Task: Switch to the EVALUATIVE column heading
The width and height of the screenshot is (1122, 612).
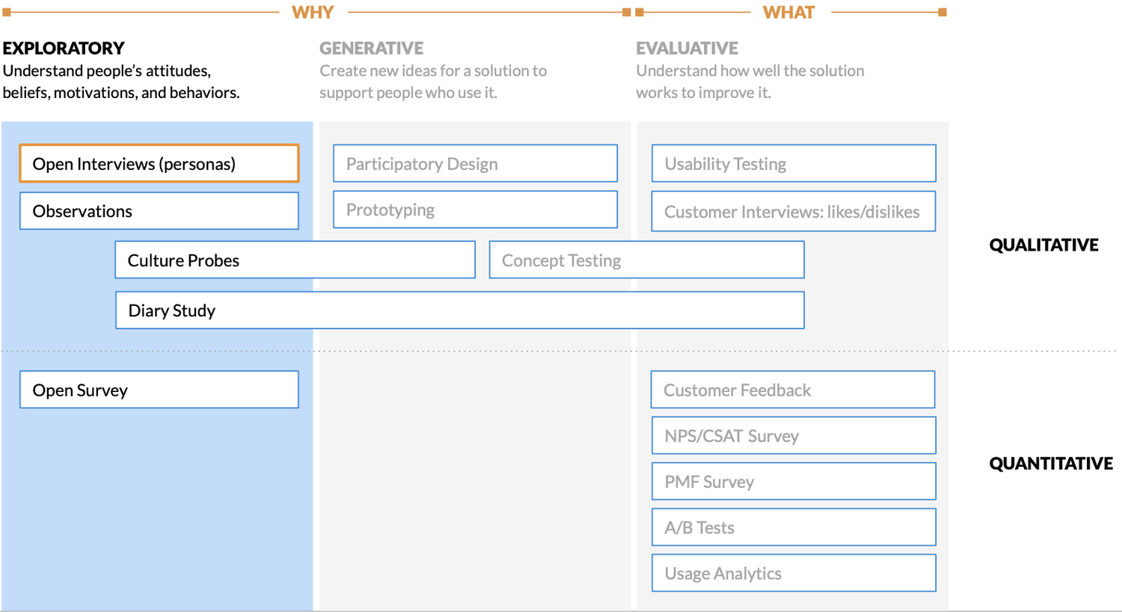Action: click(687, 48)
